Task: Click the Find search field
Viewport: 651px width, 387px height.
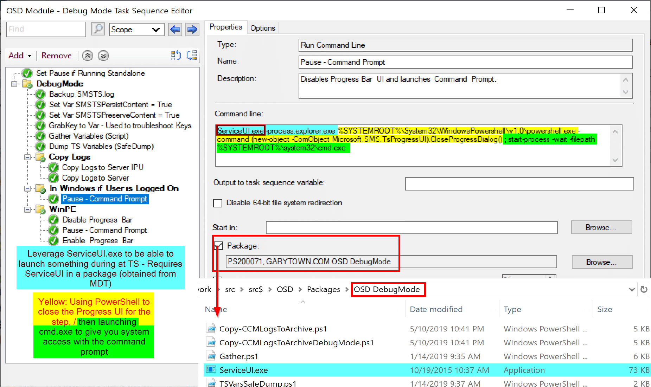Action: pos(46,29)
